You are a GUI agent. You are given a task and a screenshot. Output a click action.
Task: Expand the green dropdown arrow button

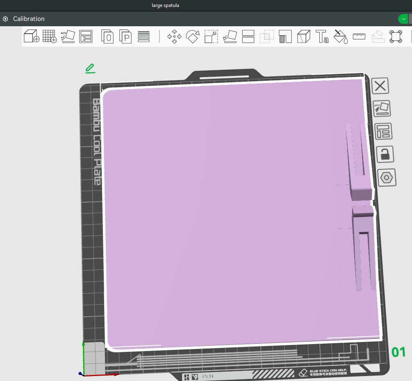403,19
